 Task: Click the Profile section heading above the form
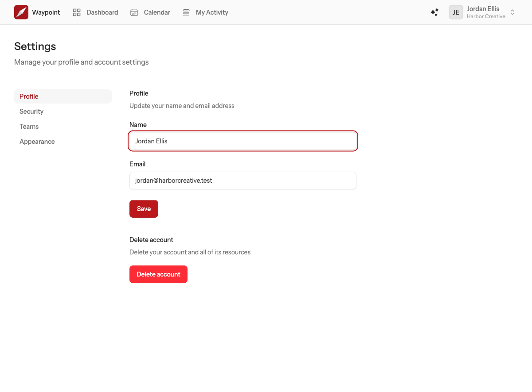139,93
